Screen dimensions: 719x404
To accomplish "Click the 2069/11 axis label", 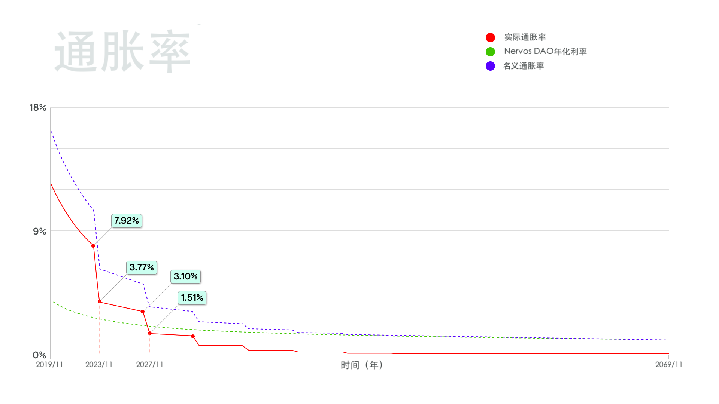I will pos(669,364).
